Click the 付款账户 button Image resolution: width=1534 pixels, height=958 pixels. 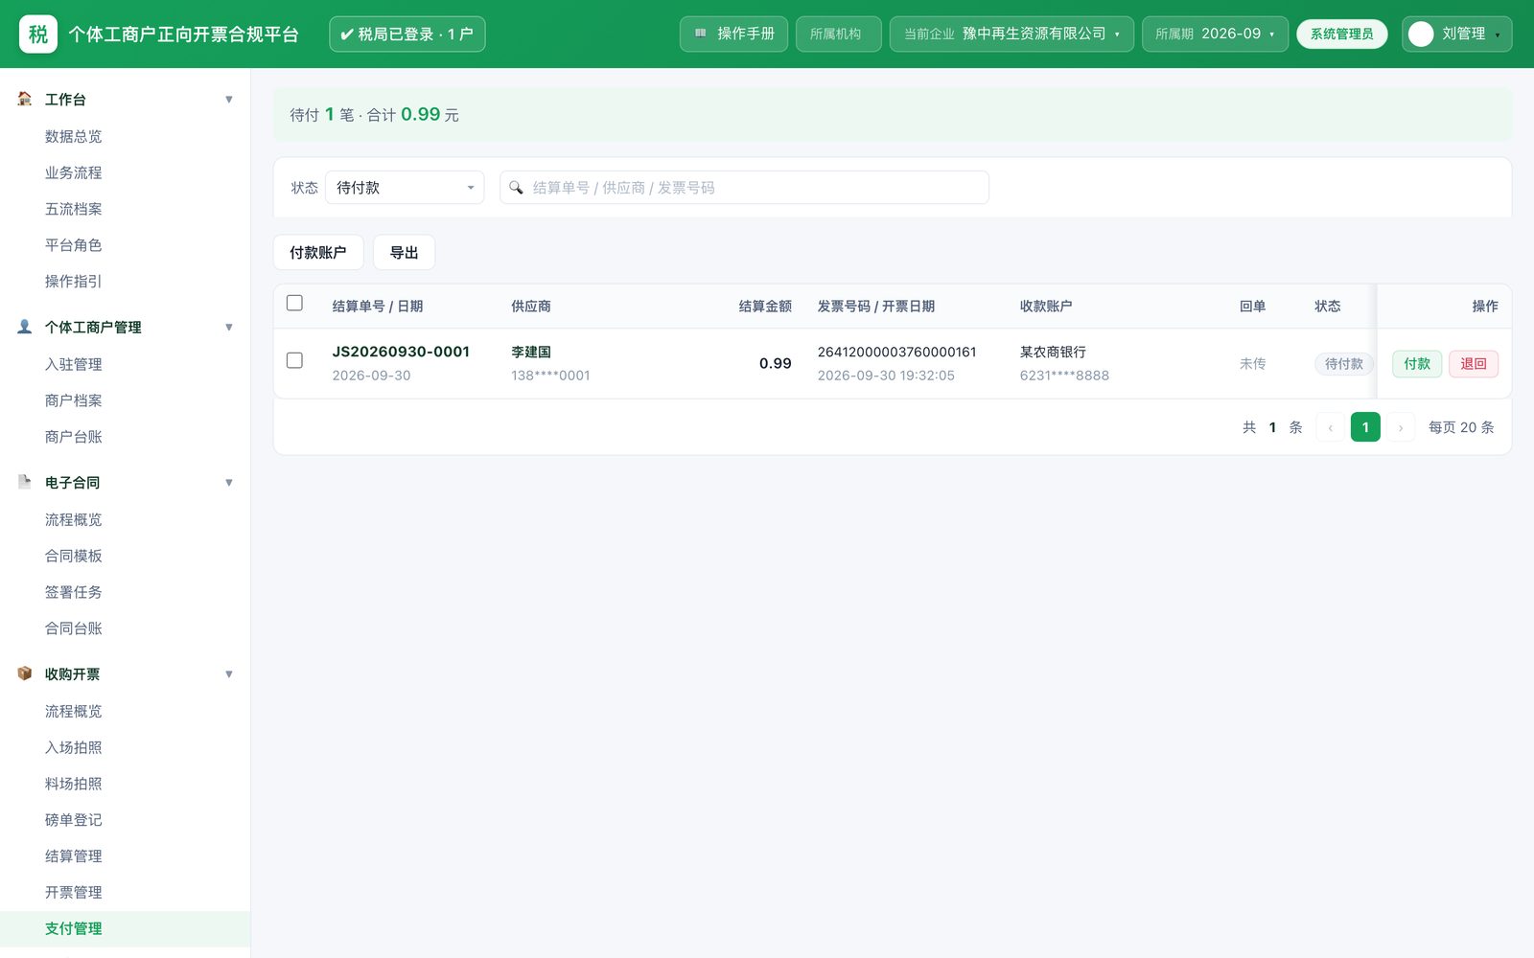tap(318, 252)
